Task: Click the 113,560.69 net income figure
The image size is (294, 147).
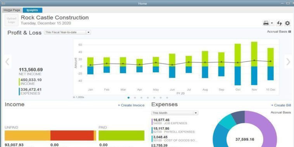Action: coord(31,70)
